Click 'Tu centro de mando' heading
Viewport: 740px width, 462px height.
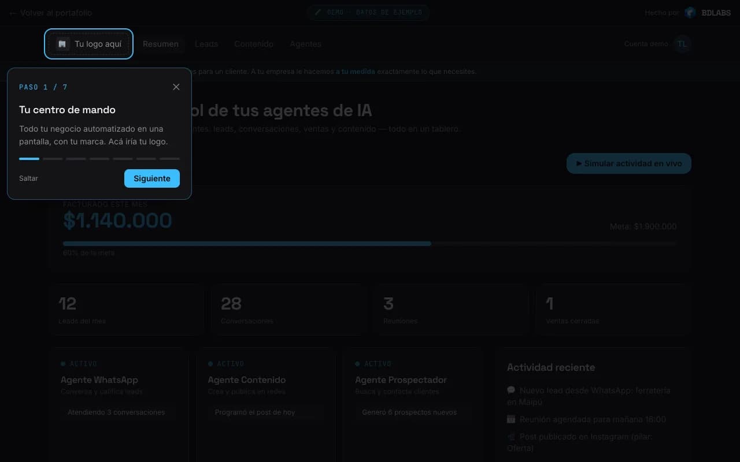tap(67, 110)
